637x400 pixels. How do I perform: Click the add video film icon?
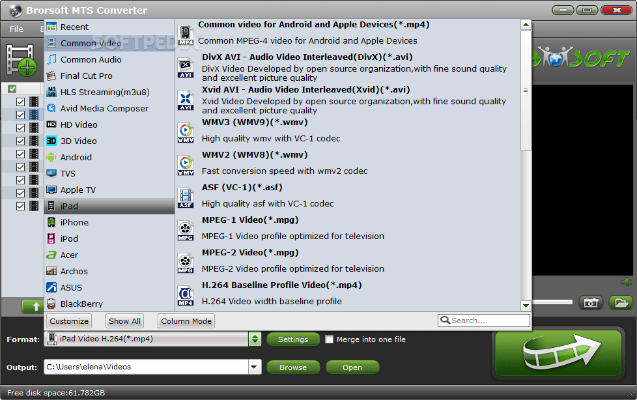click(x=21, y=60)
